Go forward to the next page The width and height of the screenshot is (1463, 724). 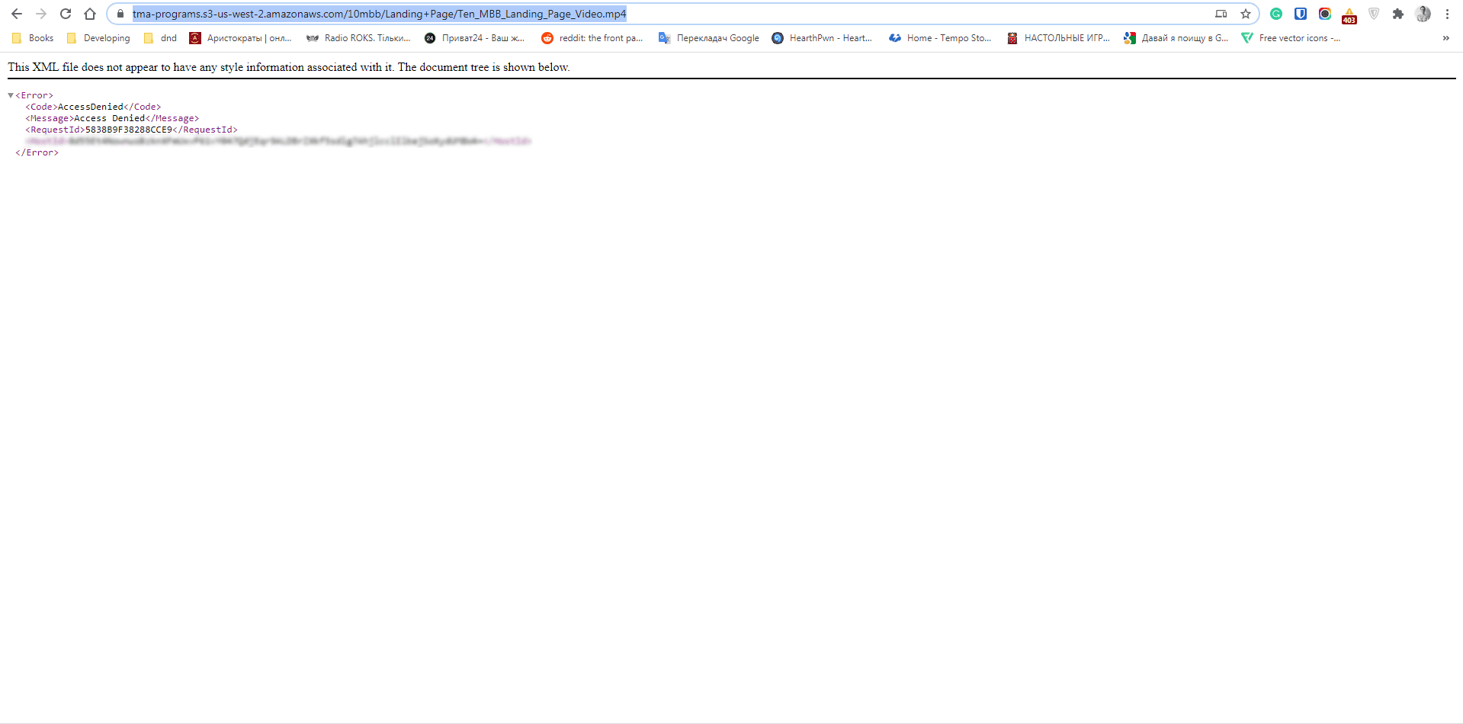pos(41,14)
